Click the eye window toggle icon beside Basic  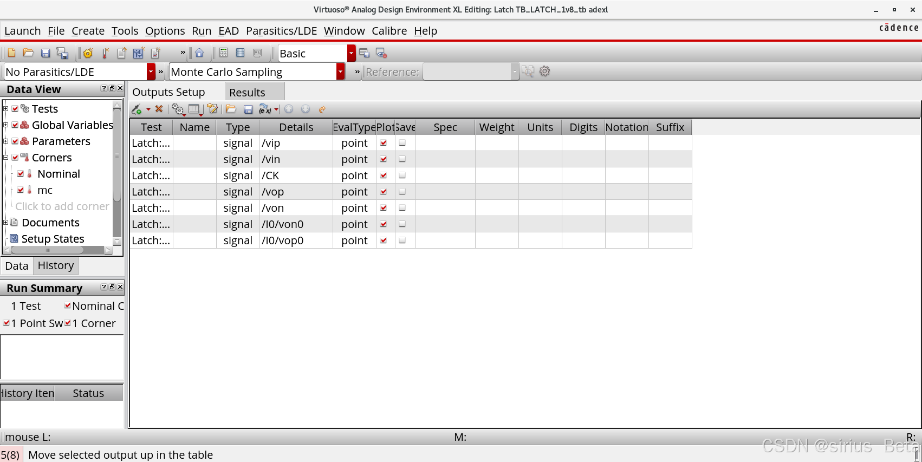tap(381, 53)
